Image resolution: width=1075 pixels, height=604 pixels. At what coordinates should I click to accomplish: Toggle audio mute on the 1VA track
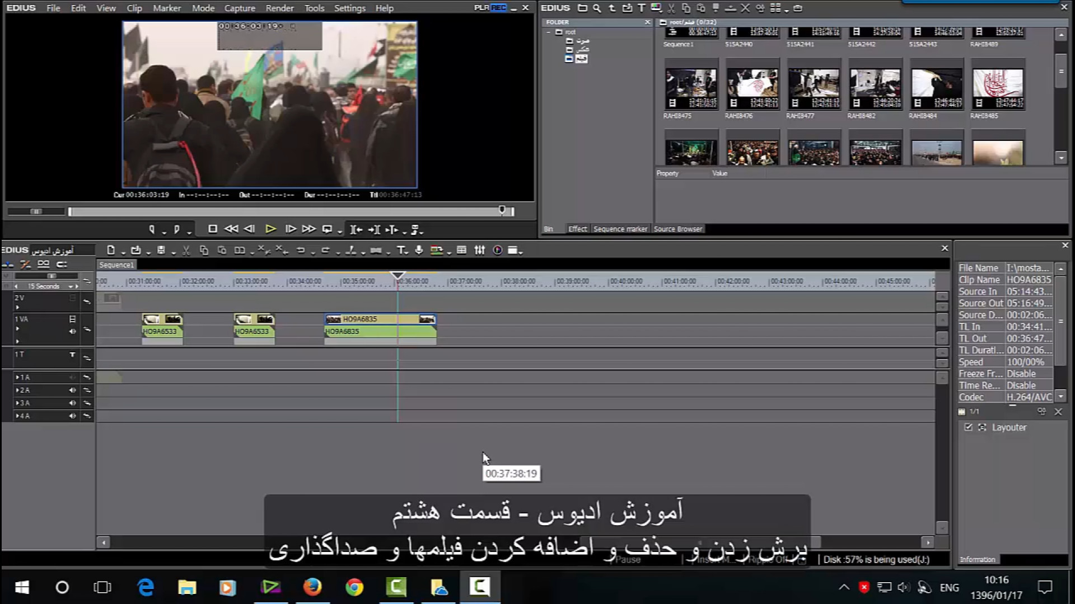72,332
